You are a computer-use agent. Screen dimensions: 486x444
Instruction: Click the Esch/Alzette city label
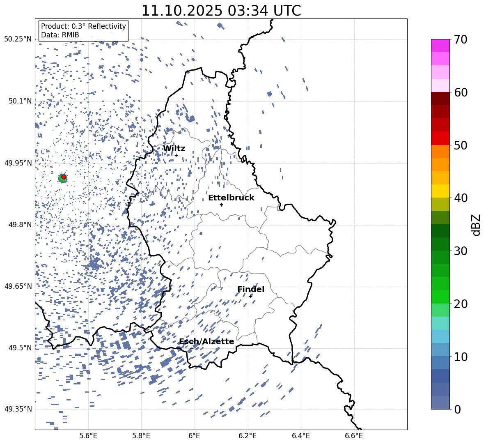click(x=206, y=341)
